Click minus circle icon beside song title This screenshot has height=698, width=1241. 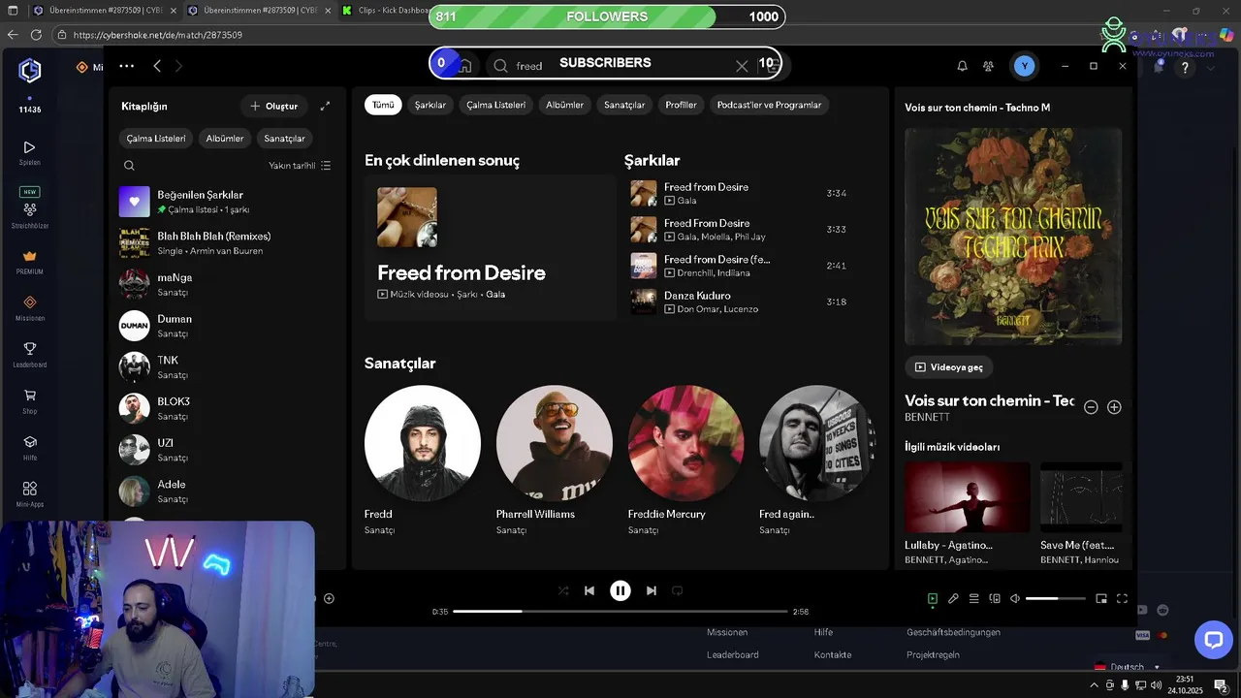1091,407
